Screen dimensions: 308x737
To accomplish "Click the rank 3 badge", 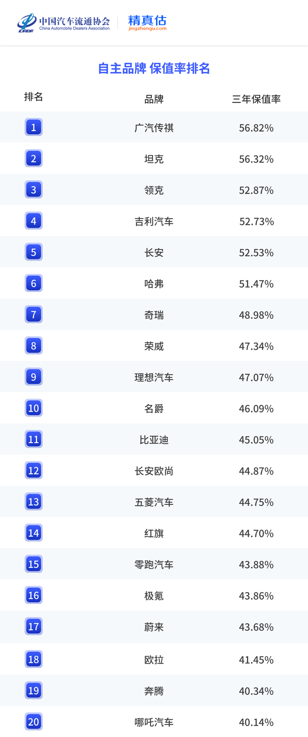I will click(x=34, y=190).
